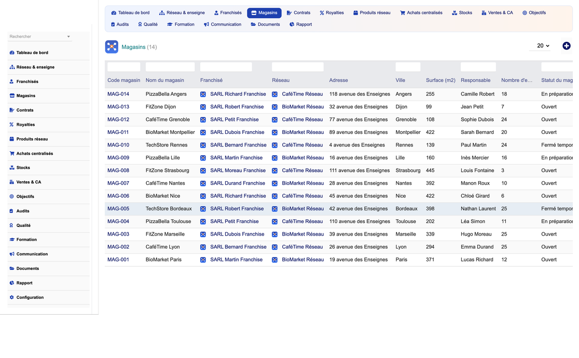
Task: Click the Ville column filter field
Action: (408, 67)
